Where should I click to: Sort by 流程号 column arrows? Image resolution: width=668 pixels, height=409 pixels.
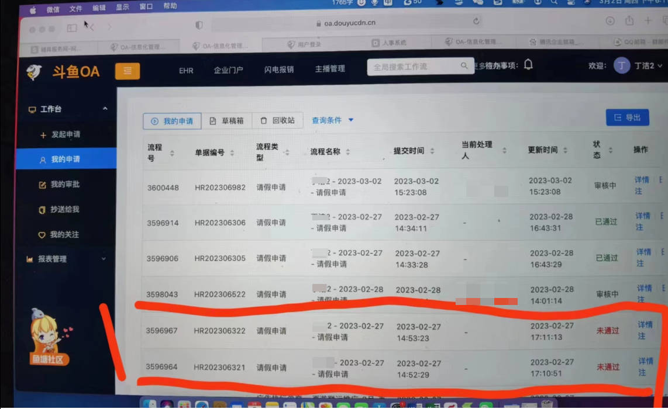click(x=172, y=153)
